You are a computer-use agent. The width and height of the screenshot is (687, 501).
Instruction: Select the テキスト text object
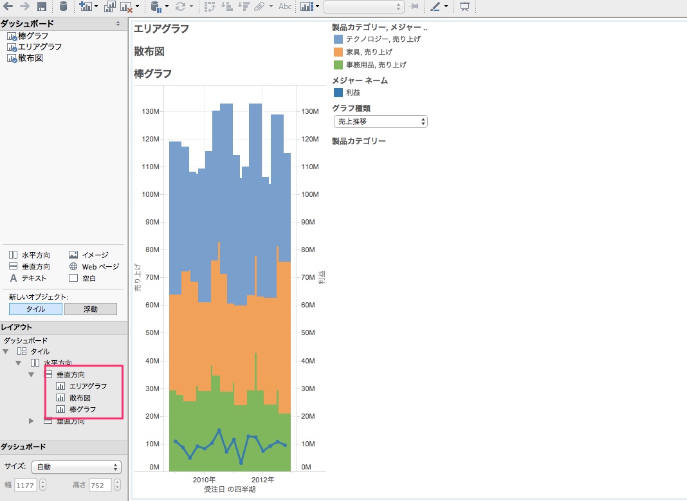(x=28, y=278)
